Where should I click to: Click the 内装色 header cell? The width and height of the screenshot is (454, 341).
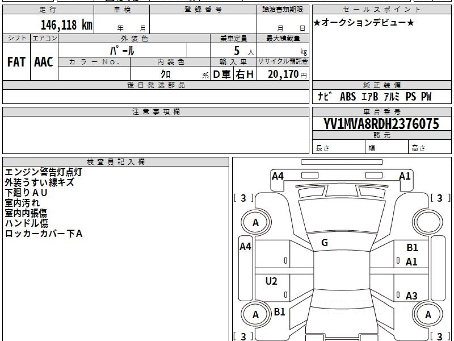tap(170, 62)
